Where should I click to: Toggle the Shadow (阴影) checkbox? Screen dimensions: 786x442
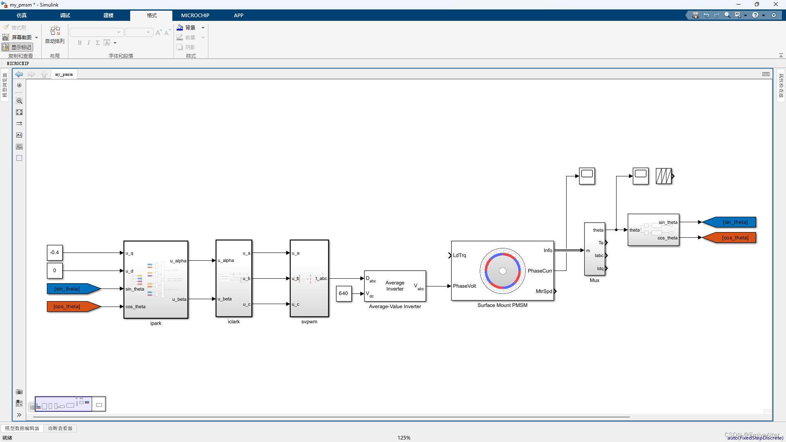click(x=180, y=47)
